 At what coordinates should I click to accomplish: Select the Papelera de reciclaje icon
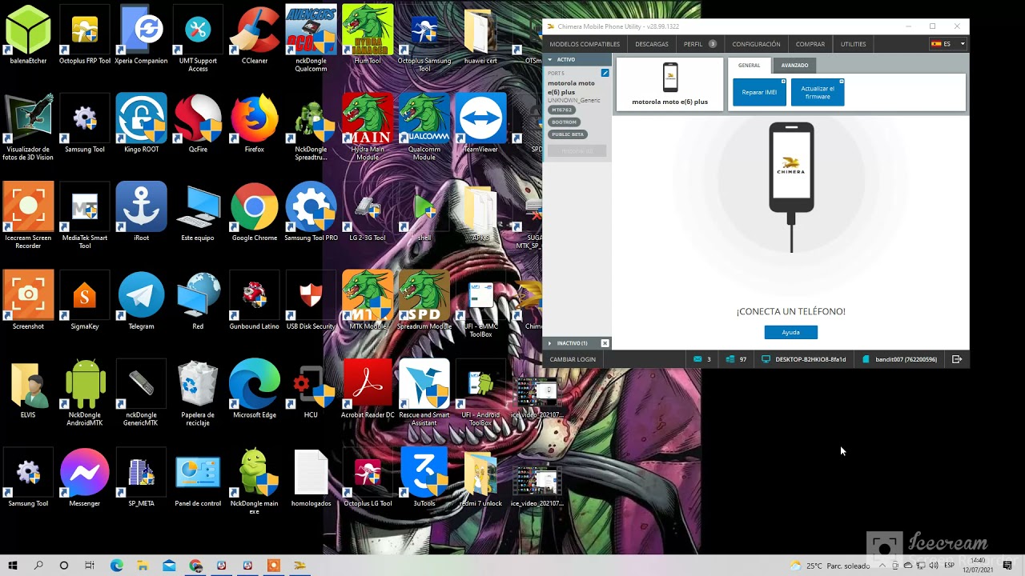[198, 394]
